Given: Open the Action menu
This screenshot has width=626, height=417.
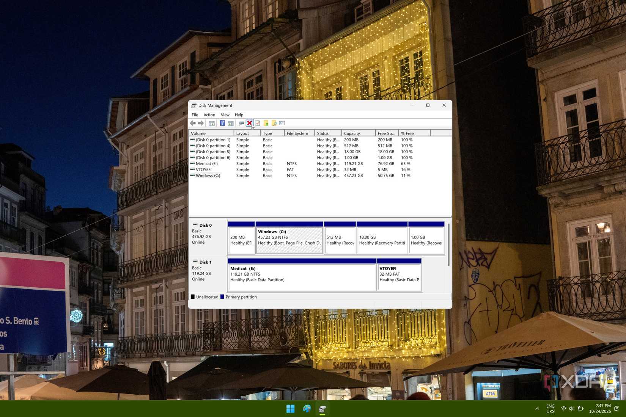Looking at the screenshot, I should tap(209, 115).
